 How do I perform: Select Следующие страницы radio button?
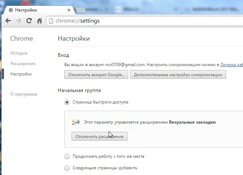click(x=67, y=168)
